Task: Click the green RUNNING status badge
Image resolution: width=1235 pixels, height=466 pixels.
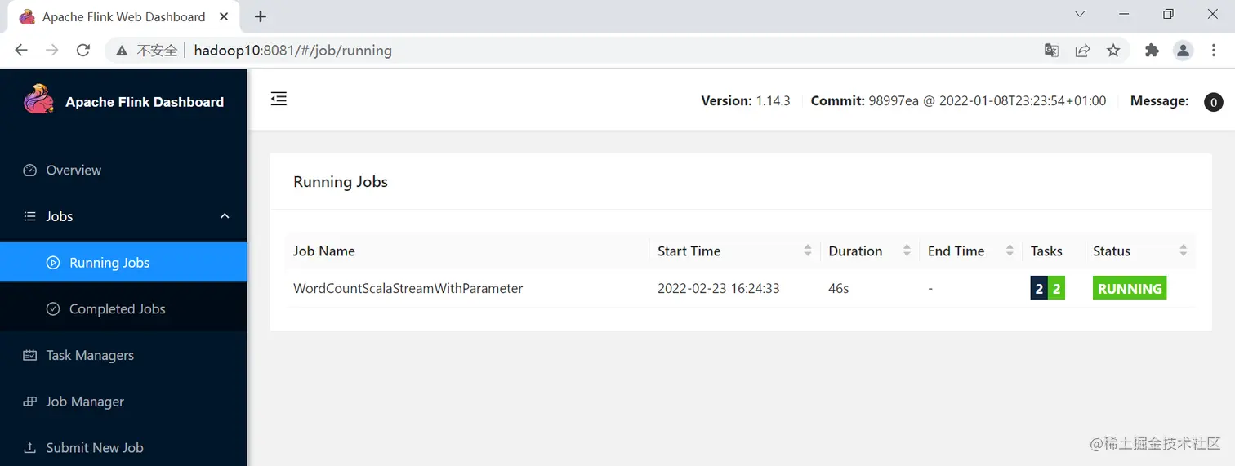Action: 1130,289
